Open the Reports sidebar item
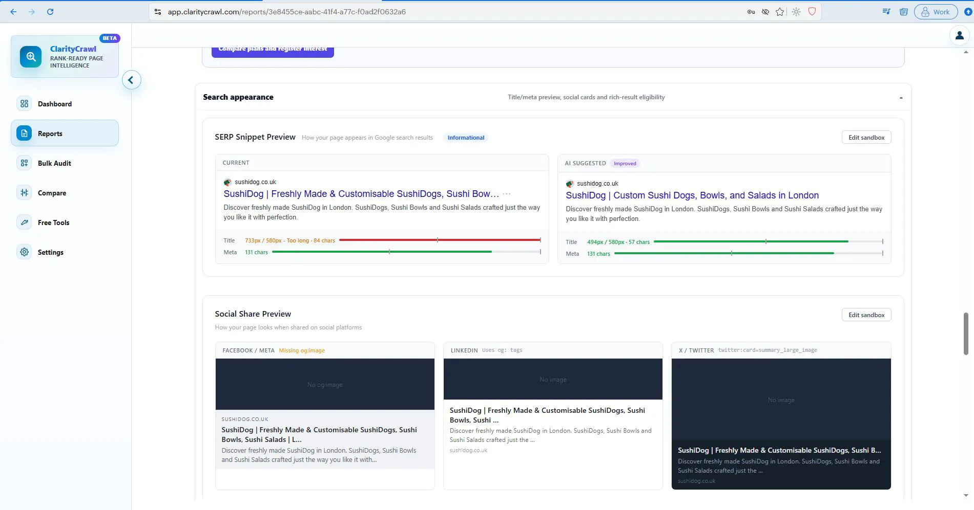This screenshot has height=510, width=974. 65,134
